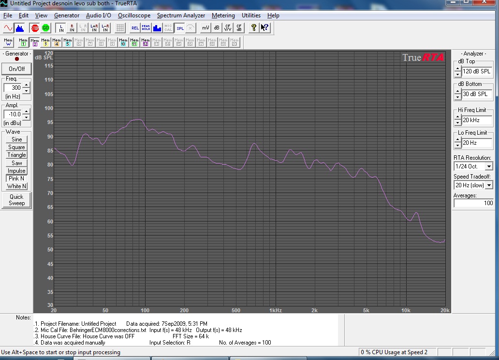Select the mV units icon

coord(205,28)
